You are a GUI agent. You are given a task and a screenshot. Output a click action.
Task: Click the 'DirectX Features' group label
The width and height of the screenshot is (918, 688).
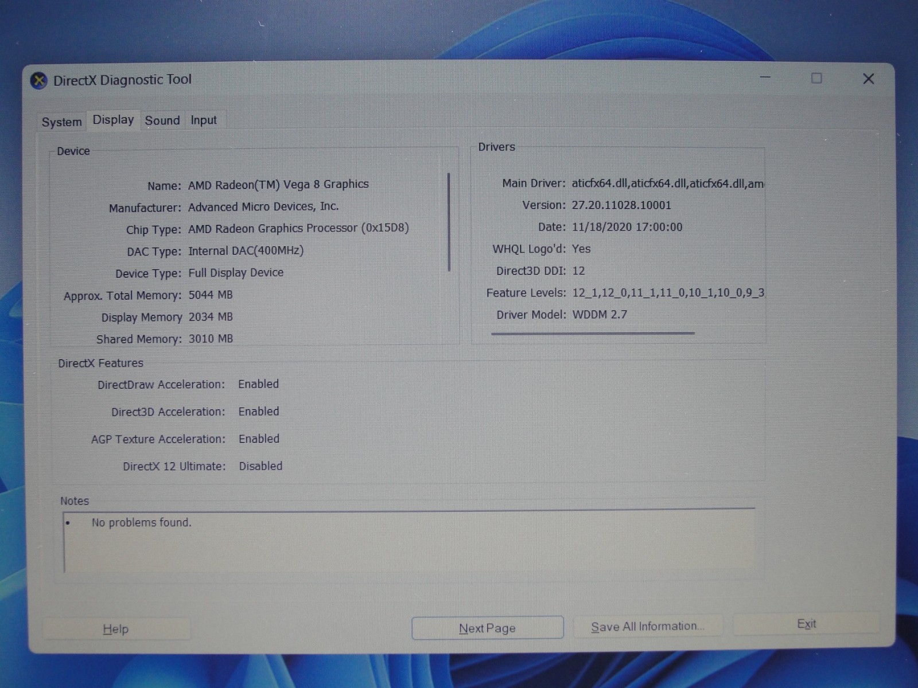pyautogui.click(x=100, y=363)
